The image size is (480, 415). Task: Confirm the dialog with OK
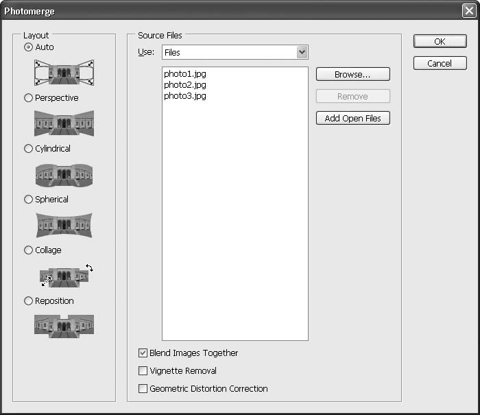(x=440, y=42)
